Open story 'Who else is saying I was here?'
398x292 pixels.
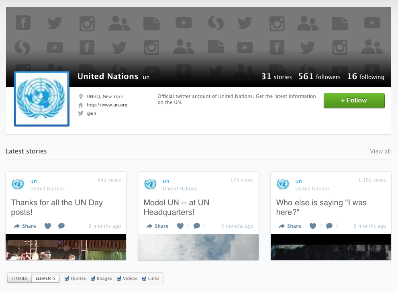click(321, 207)
